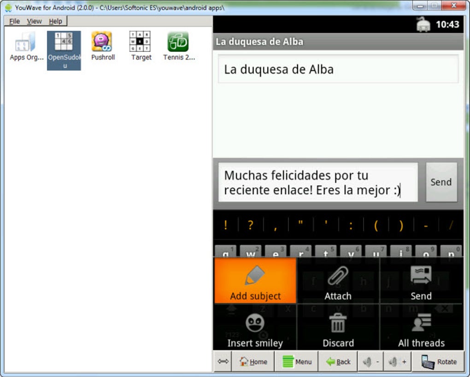Choose All threads option
470x377 pixels.
421,327
